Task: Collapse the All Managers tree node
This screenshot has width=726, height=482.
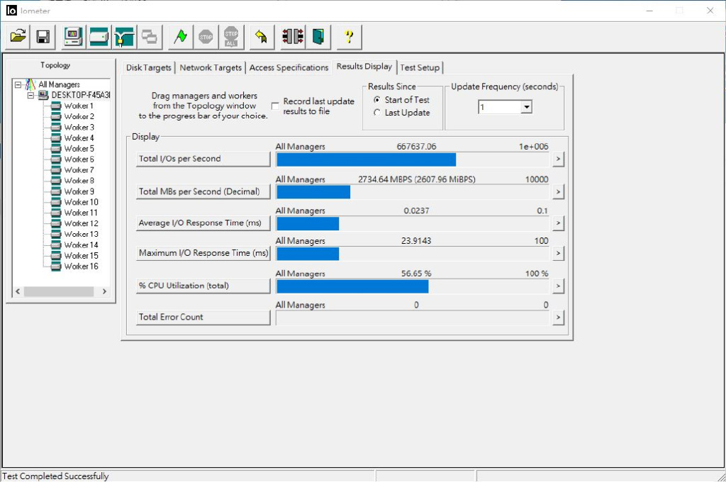Action: point(18,84)
